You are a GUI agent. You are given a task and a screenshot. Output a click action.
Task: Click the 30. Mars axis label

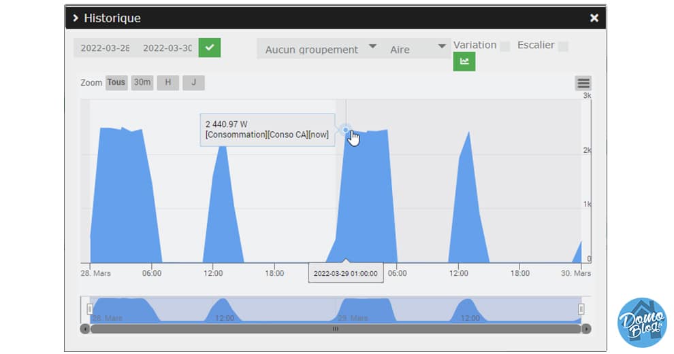coord(575,273)
